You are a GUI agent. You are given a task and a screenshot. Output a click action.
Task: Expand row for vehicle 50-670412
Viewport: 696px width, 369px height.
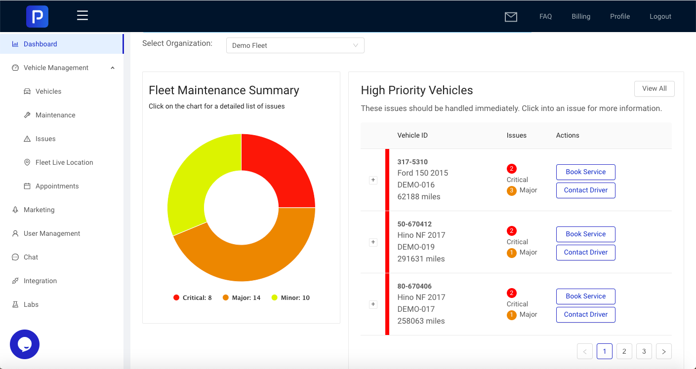[x=373, y=242]
